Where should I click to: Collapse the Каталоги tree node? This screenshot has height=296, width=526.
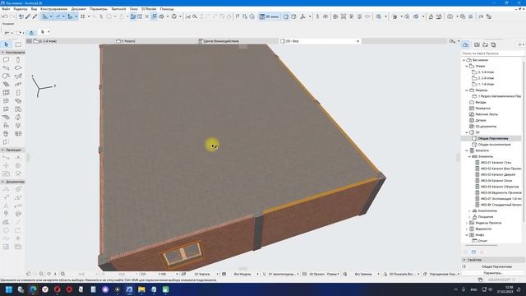[467, 150]
